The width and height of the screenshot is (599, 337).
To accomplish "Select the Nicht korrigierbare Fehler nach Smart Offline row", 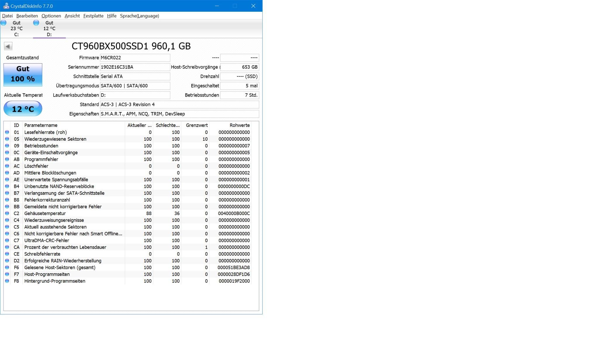I will [x=128, y=233].
